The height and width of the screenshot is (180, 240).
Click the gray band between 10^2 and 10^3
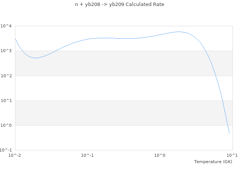click(x=112, y=63)
